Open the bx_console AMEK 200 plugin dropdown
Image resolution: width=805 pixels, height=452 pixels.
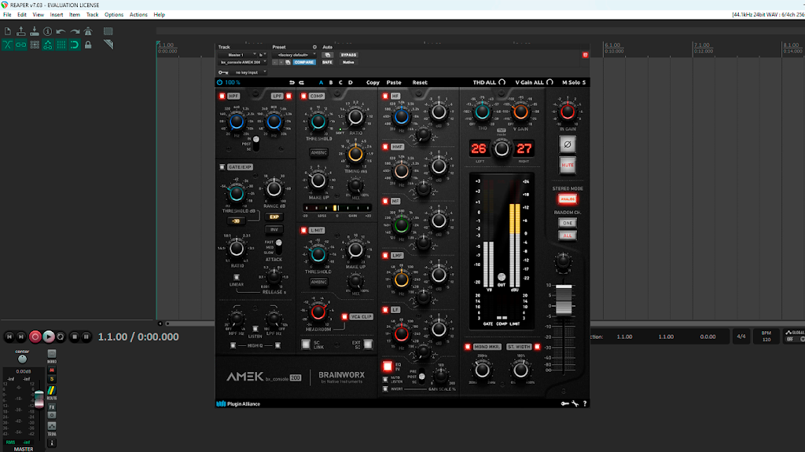(x=243, y=62)
